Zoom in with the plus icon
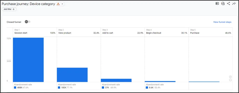Screen dimensions: 239x93 pos(230,77)
